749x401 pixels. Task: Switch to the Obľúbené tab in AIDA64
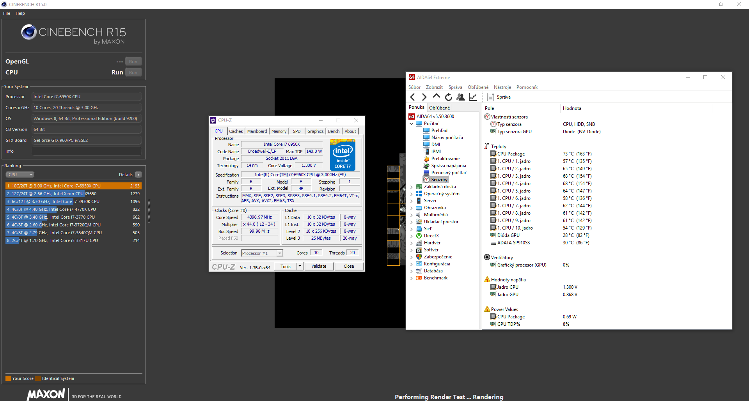click(x=439, y=108)
